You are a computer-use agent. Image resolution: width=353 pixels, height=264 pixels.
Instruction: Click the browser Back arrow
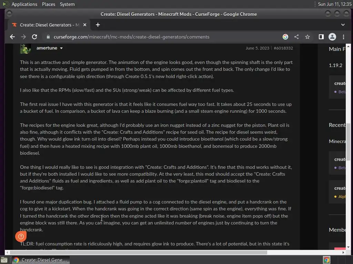click(12, 37)
